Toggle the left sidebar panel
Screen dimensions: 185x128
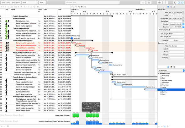(x=175, y=2)
